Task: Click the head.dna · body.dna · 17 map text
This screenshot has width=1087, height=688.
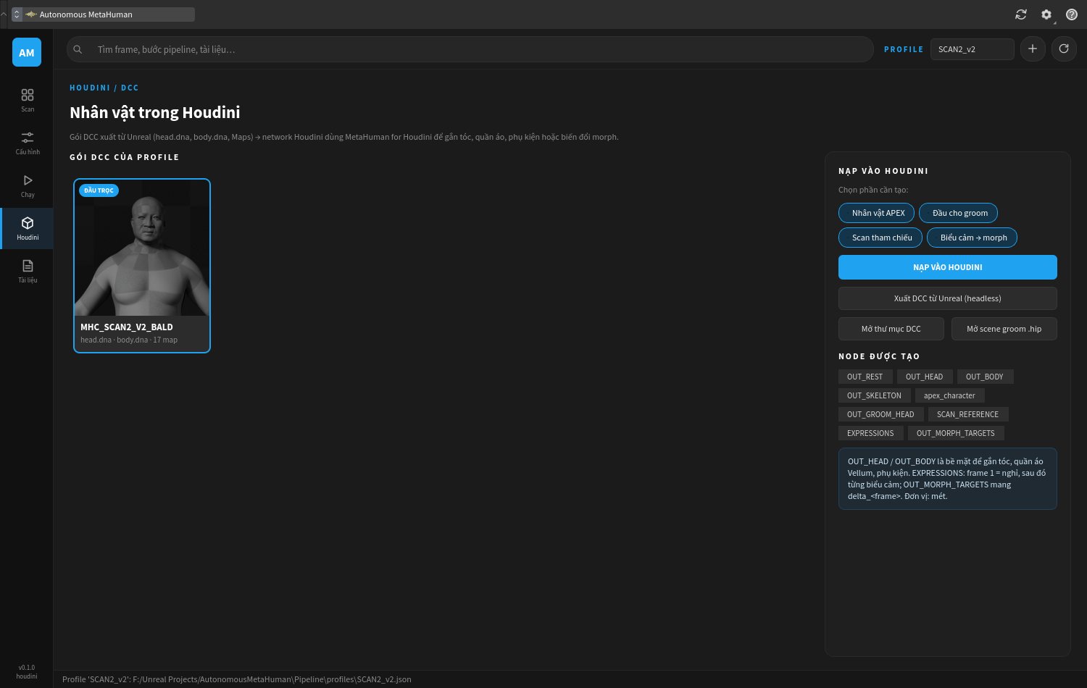Action: pos(129,340)
